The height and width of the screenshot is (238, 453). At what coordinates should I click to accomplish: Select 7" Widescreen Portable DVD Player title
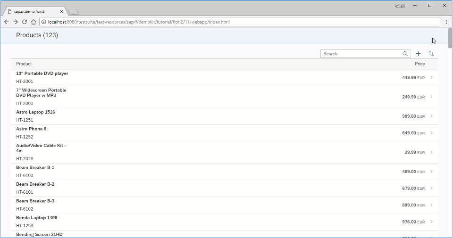point(42,92)
